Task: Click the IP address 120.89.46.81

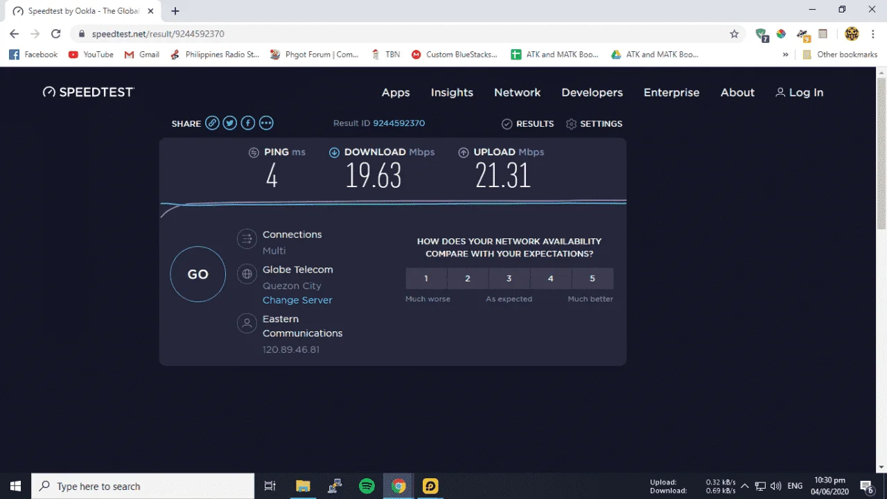Action: click(291, 349)
